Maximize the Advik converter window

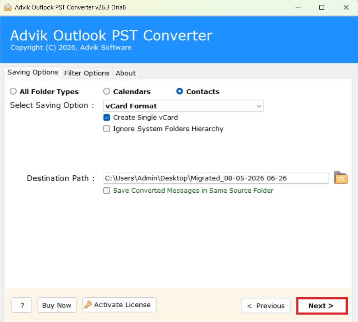point(322,7)
